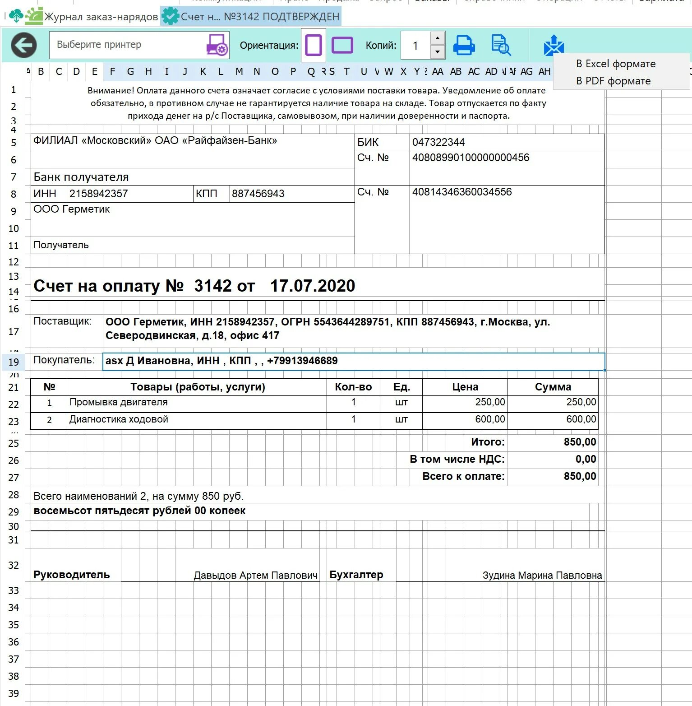The image size is (692, 706).
Task: Click account number 40814346360034556
Action: 462,192
